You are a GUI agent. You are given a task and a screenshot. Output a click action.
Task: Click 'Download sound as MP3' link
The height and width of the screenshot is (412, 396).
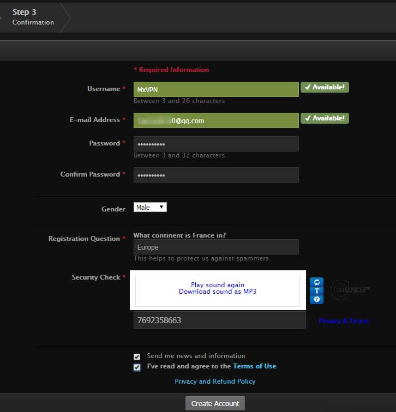tap(218, 292)
